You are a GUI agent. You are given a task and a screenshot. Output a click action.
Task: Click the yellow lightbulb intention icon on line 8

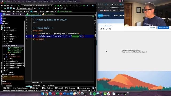coord(34,36)
